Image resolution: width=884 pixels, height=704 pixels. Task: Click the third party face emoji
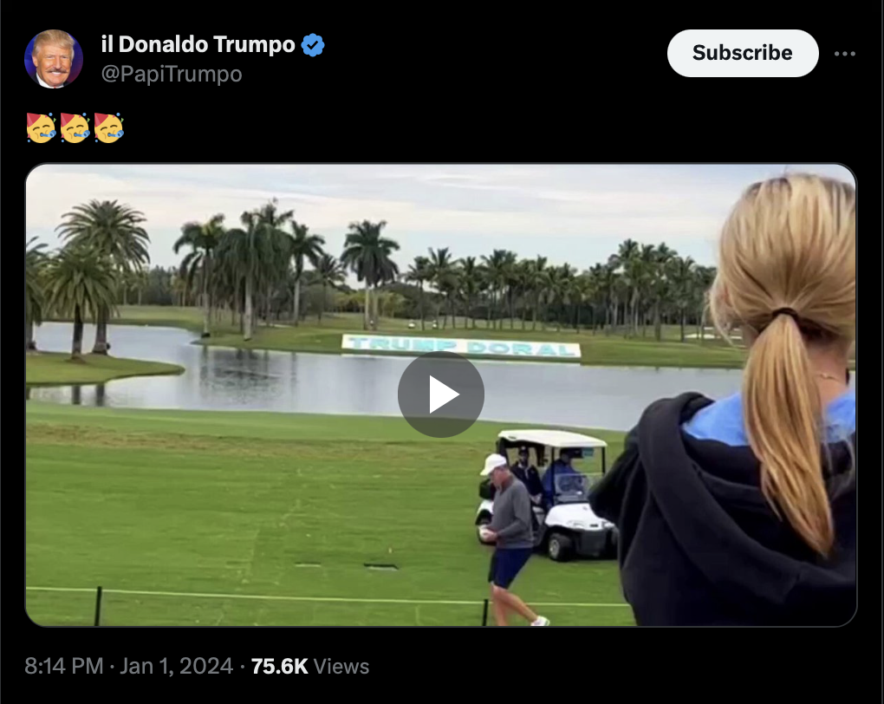pyautogui.click(x=109, y=128)
